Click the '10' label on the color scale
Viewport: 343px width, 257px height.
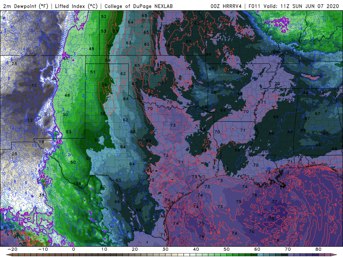[x=104, y=249]
